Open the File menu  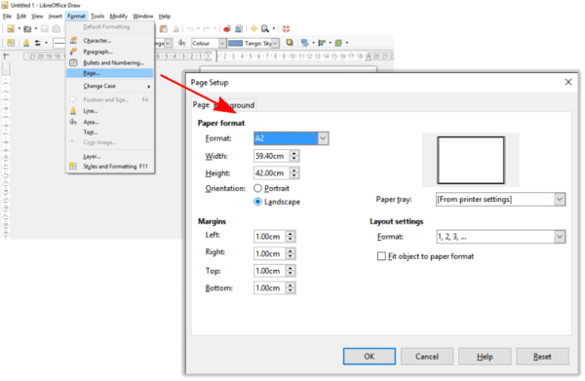click(x=7, y=16)
